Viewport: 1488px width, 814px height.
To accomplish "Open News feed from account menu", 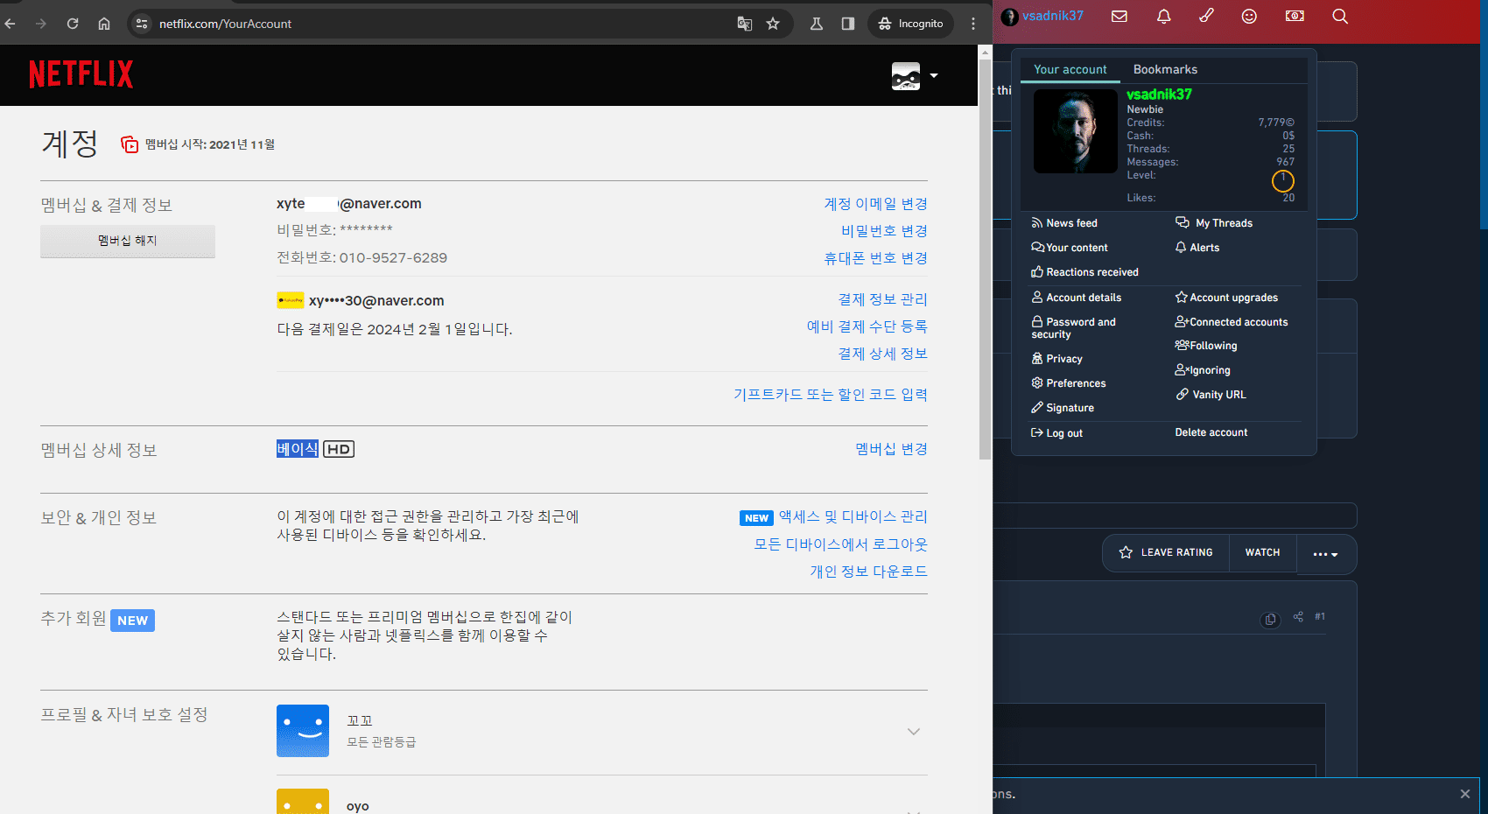I will 1064,223.
